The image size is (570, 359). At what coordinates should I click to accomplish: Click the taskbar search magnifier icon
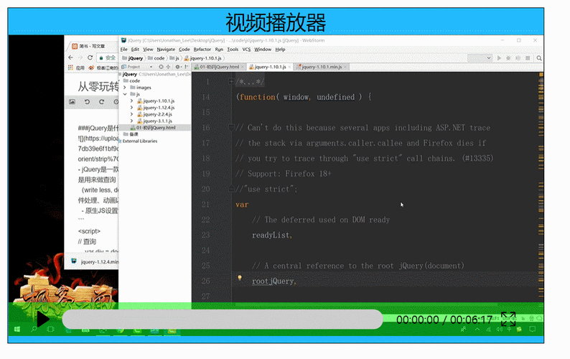tap(34, 329)
